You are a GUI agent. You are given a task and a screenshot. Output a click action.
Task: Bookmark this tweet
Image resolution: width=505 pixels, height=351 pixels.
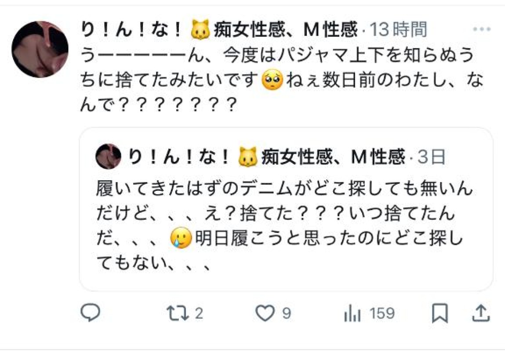pyautogui.click(x=440, y=313)
